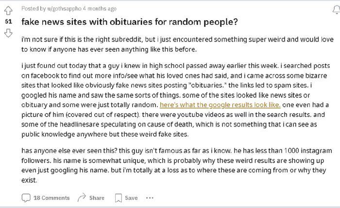Follow the 'here's what the google results look like' link

coord(220,105)
